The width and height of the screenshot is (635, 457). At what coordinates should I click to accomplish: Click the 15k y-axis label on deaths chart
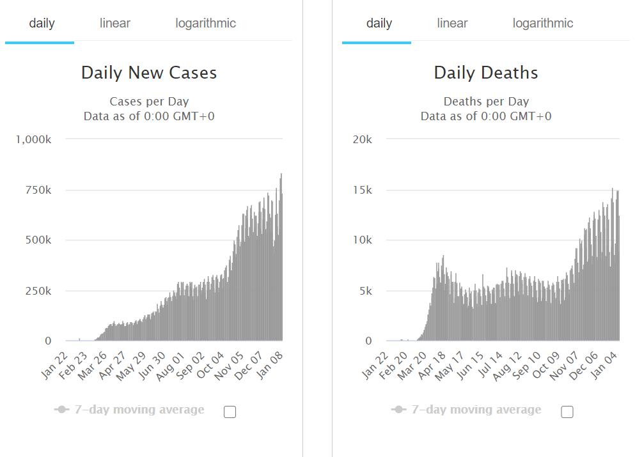(363, 190)
